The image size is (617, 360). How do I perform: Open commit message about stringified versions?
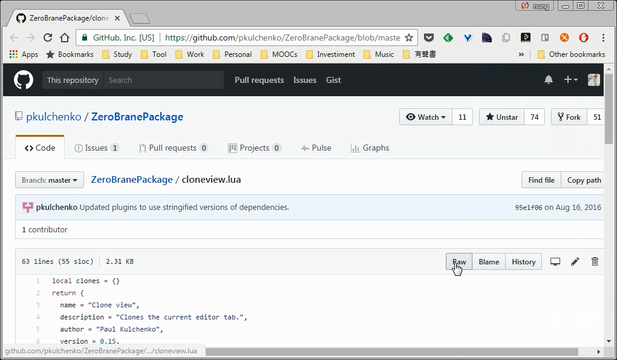[x=184, y=208]
